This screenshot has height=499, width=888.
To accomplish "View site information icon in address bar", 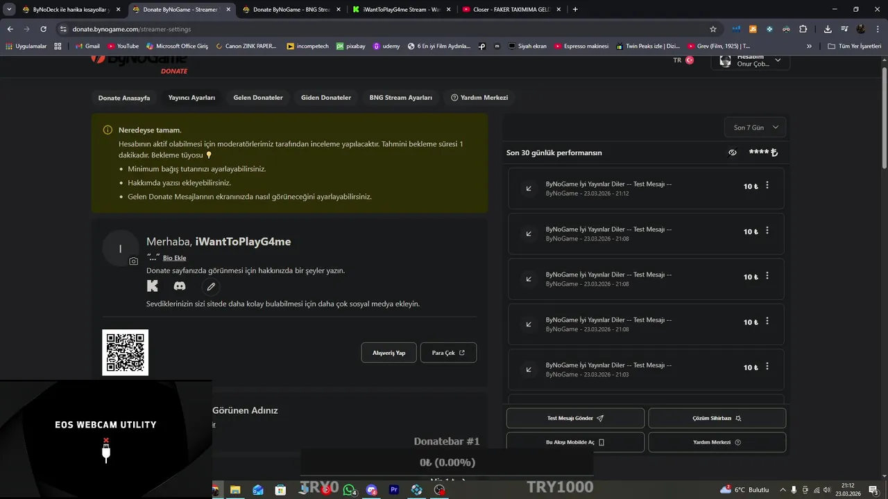I will click(x=63, y=29).
